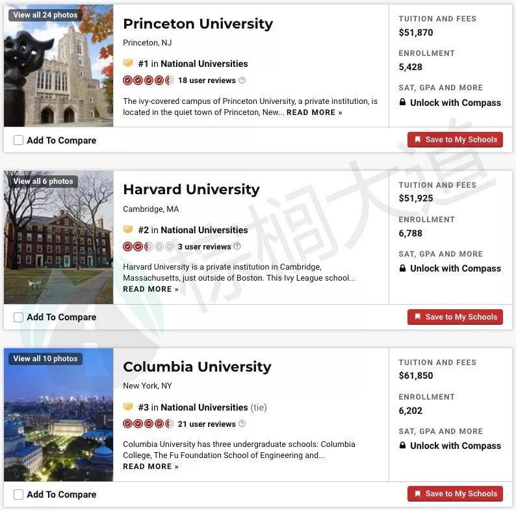Click Princeton's star rating circles
Image resolution: width=516 pixels, height=510 pixels.
tap(148, 81)
